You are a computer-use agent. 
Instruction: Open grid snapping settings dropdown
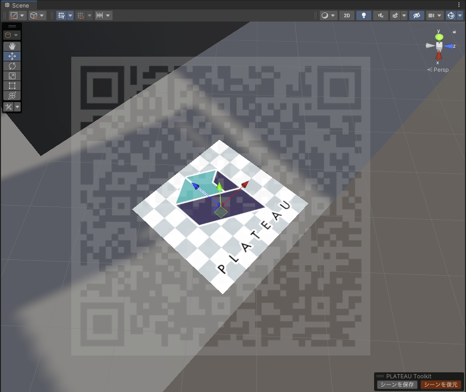pyautogui.click(x=90, y=15)
